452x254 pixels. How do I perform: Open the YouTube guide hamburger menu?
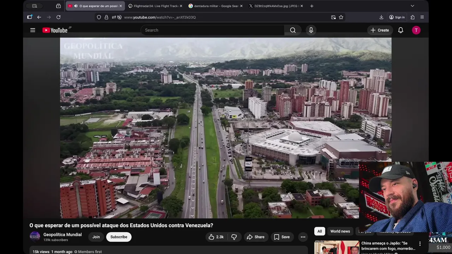coord(32,30)
